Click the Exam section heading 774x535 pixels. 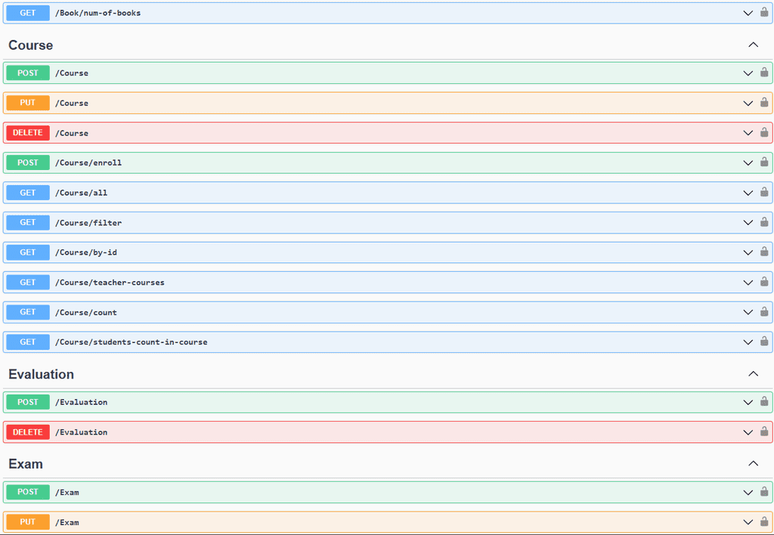click(26, 464)
